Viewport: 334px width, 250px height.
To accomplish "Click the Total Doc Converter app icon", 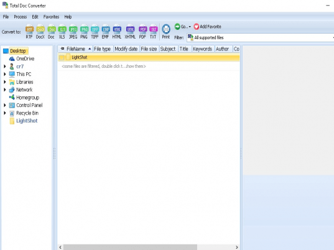I will coord(5,5).
